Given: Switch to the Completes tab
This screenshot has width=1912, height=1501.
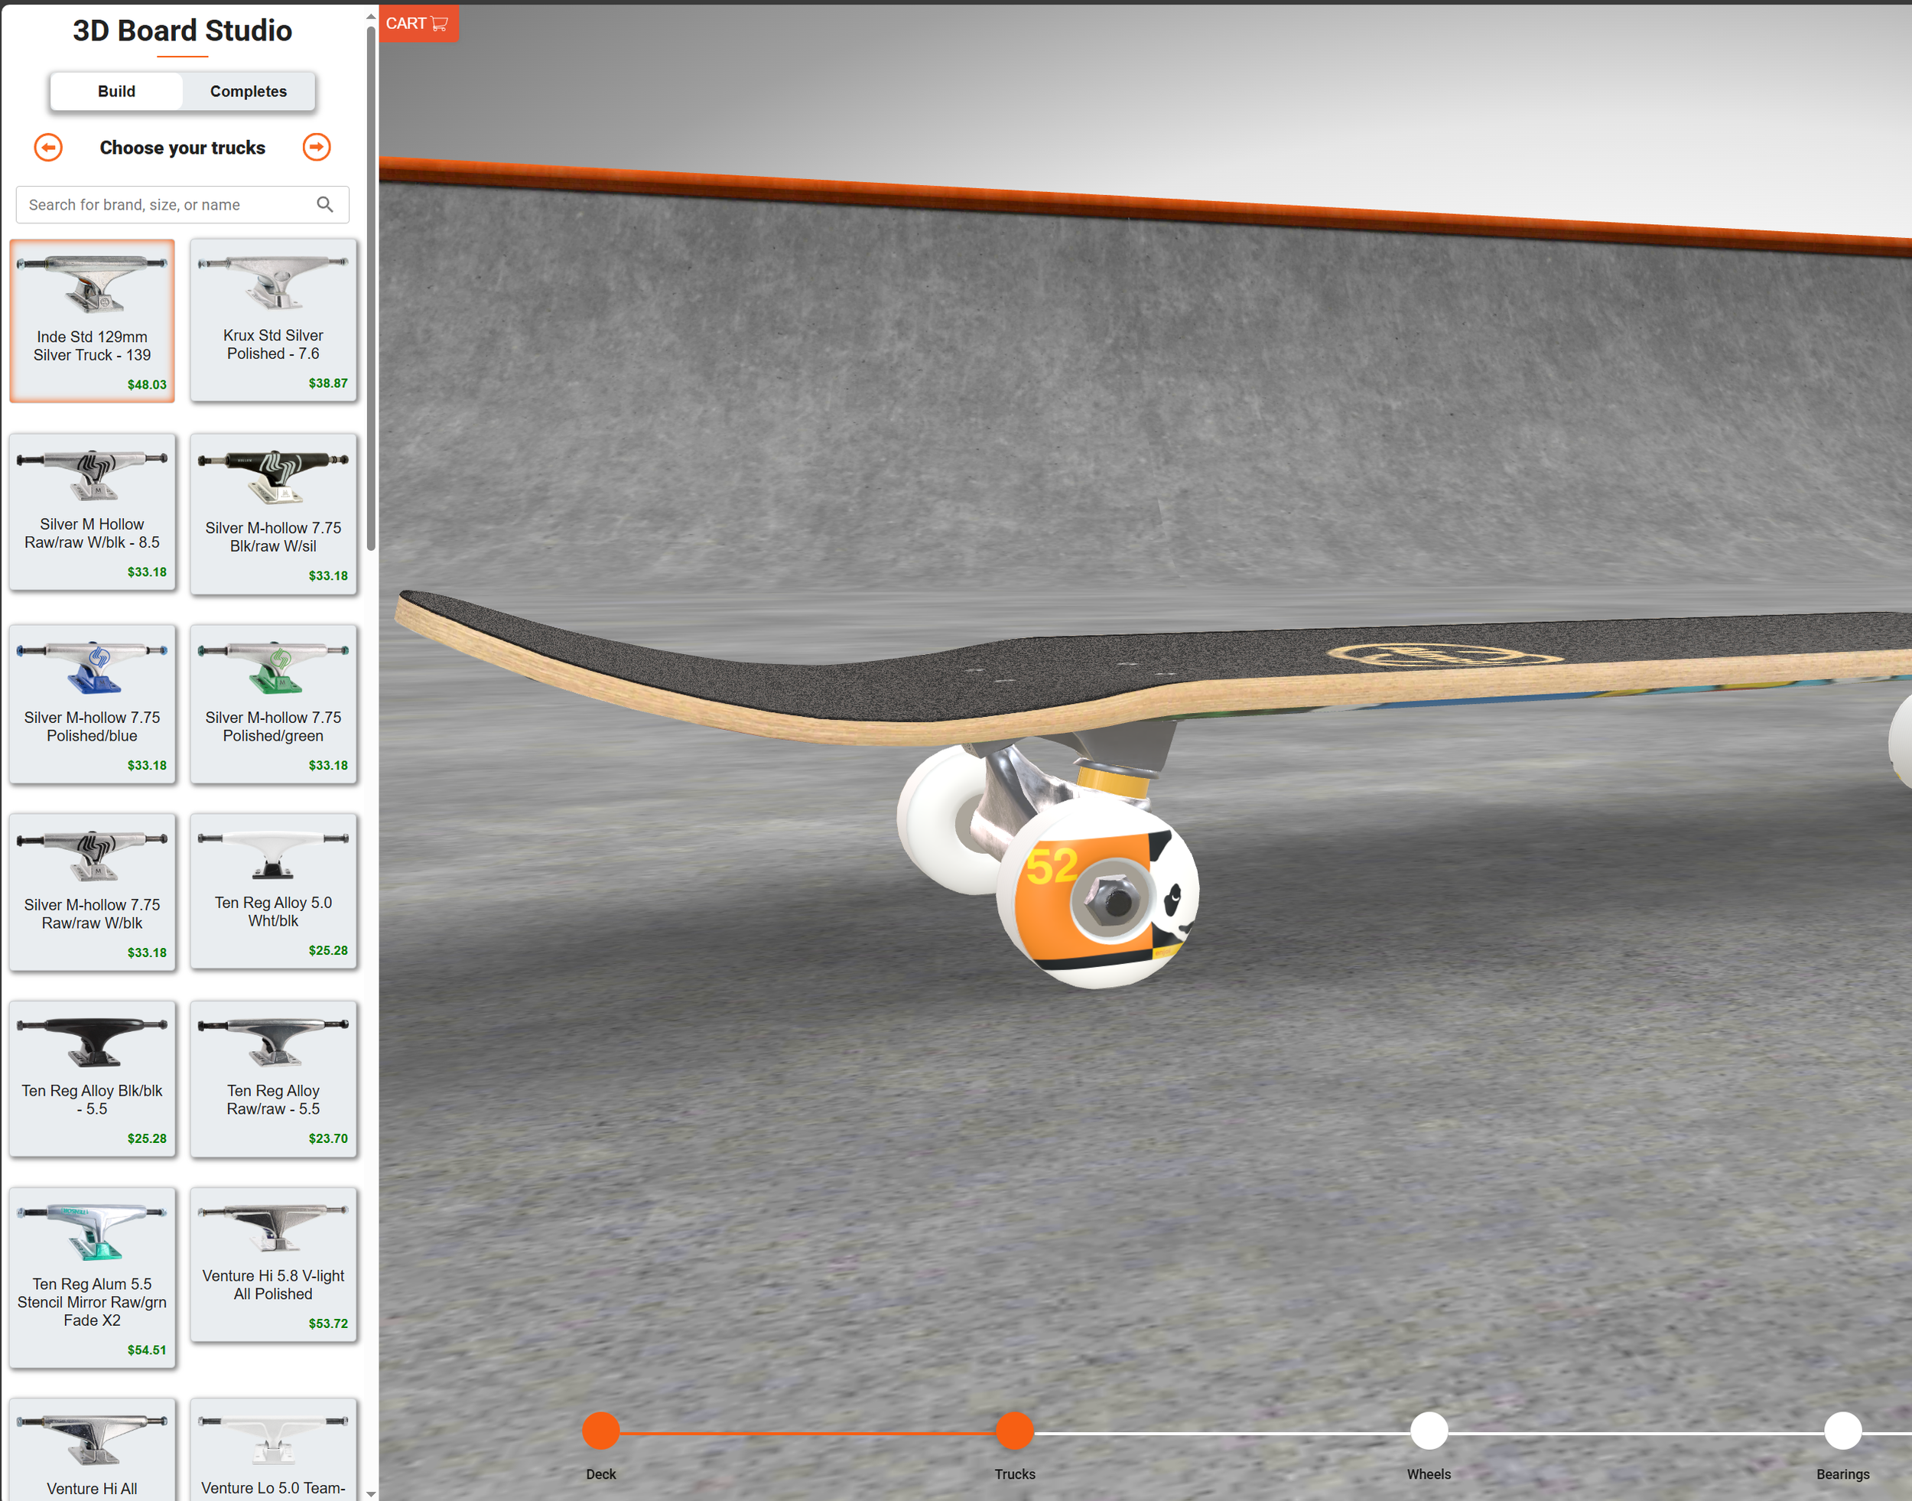Looking at the screenshot, I should (x=249, y=91).
